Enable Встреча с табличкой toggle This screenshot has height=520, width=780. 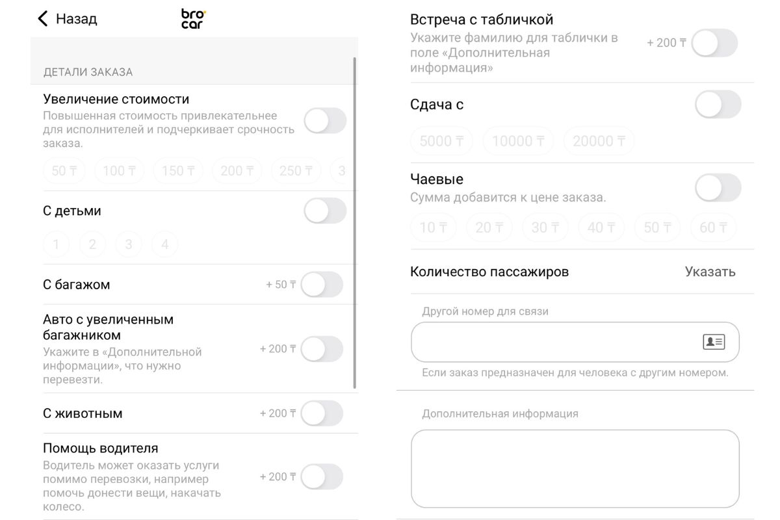(x=714, y=43)
